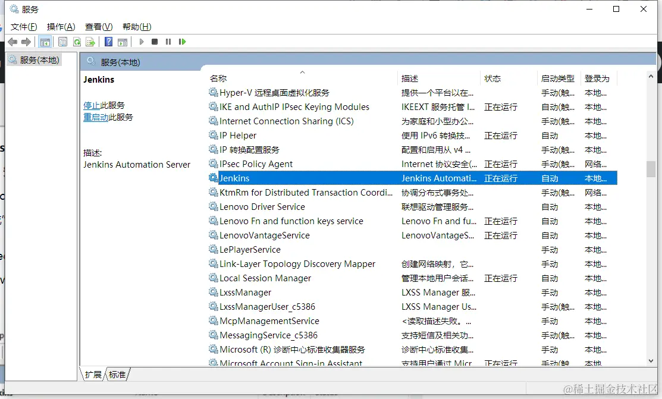Click 服务(本地) header in details pane
Screen dimensions: 662x399
(120, 62)
